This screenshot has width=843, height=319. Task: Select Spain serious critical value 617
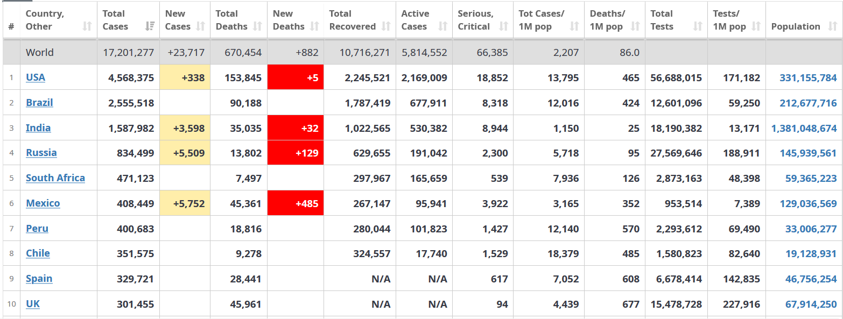click(500, 279)
